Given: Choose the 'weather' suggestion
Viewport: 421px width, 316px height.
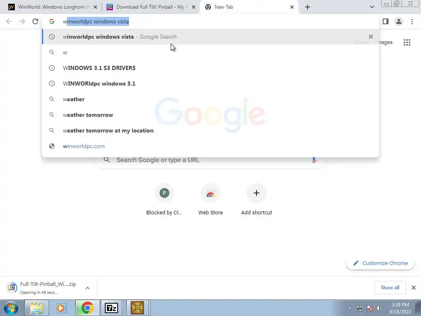Looking at the screenshot, I should [x=210, y=100].
